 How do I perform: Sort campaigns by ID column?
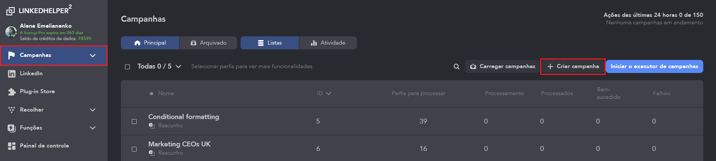click(324, 93)
